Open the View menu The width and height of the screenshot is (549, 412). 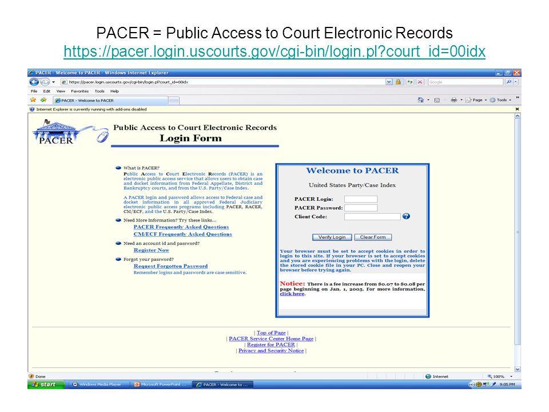61,91
